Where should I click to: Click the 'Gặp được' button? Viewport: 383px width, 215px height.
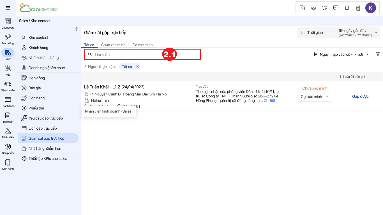360,97
